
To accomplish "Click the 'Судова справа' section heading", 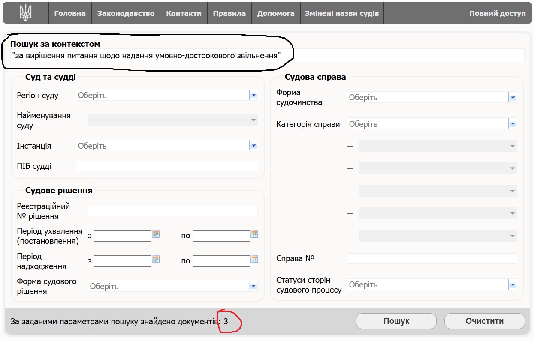I will tap(315, 77).
